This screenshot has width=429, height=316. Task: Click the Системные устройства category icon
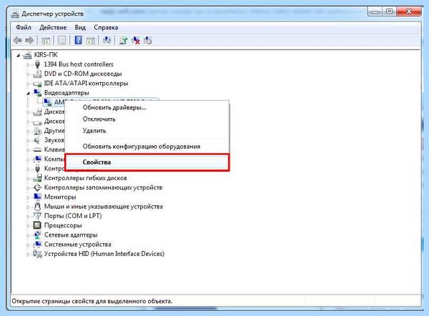[37, 244]
